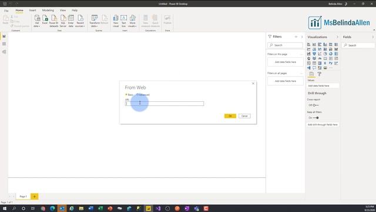The height and width of the screenshot is (212, 376).
Task: Select the Python visual (Py) icon
Action: [331, 63]
